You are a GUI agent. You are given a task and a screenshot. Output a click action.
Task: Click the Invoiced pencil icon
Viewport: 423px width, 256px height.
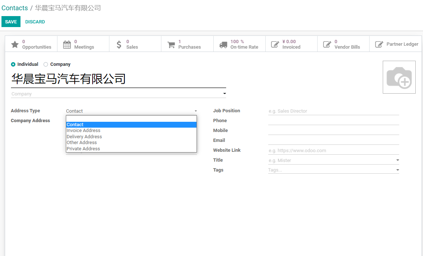(275, 44)
